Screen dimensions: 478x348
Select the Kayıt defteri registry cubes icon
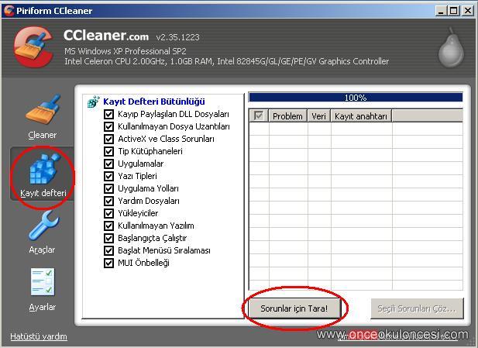pos(44,169)
